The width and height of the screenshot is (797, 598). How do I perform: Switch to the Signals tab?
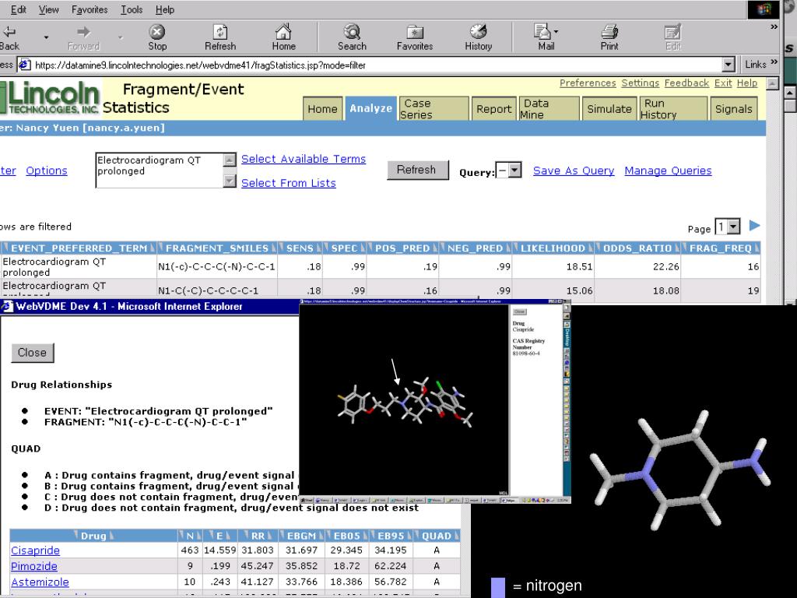pyautogui.click(x=733, y=109)
